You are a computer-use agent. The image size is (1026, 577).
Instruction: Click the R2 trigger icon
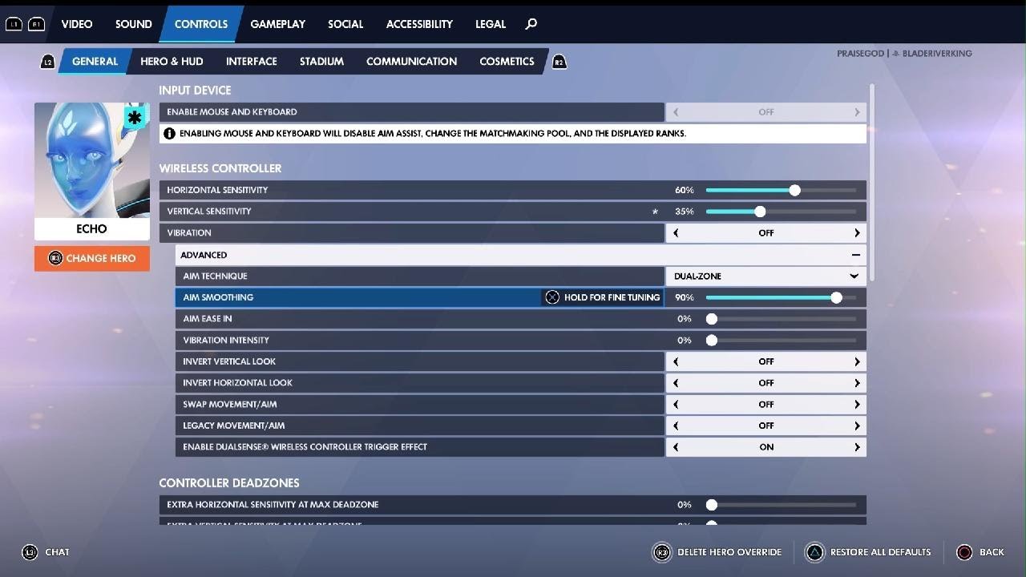click(x=559, y=62)
